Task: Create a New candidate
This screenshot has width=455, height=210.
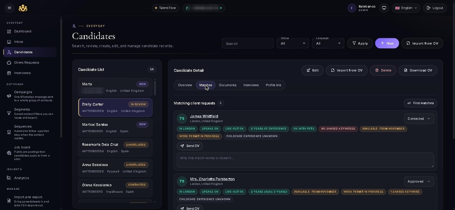Action: point(387,43)
